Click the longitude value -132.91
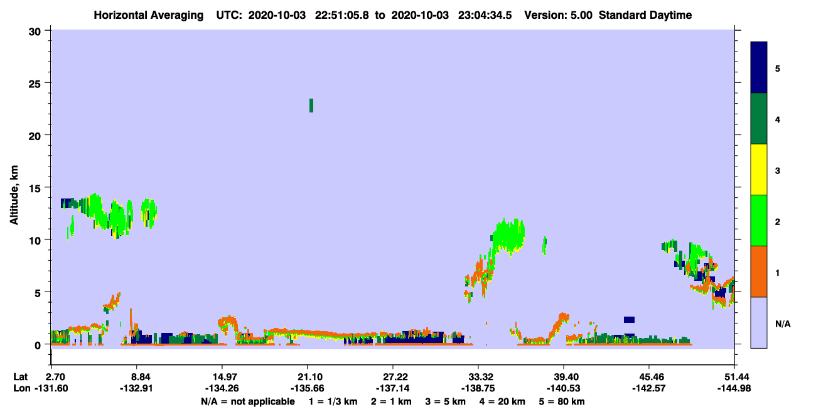The height and width of the screenshot is (419, 816). (136, 388)
